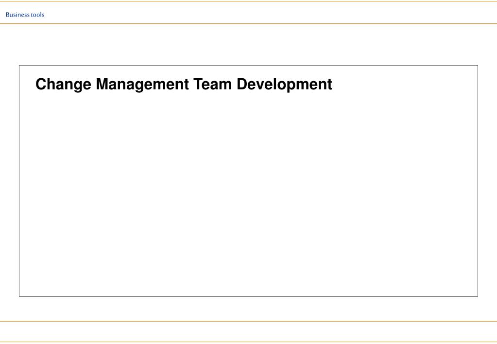Image resolution: width=497 pixels, height=344 pixels.
Task: Click the bottom border of the content box
Action: click(x=248, y=296)
